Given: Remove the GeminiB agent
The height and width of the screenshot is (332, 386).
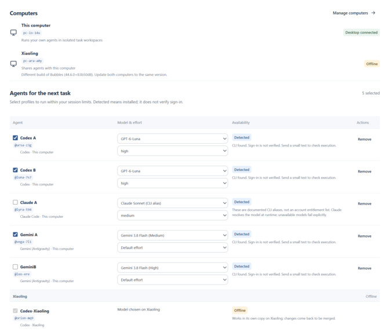Looking at the screenshot, I should [365, 268].
